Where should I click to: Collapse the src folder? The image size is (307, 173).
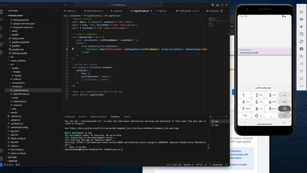pos(12,64)
